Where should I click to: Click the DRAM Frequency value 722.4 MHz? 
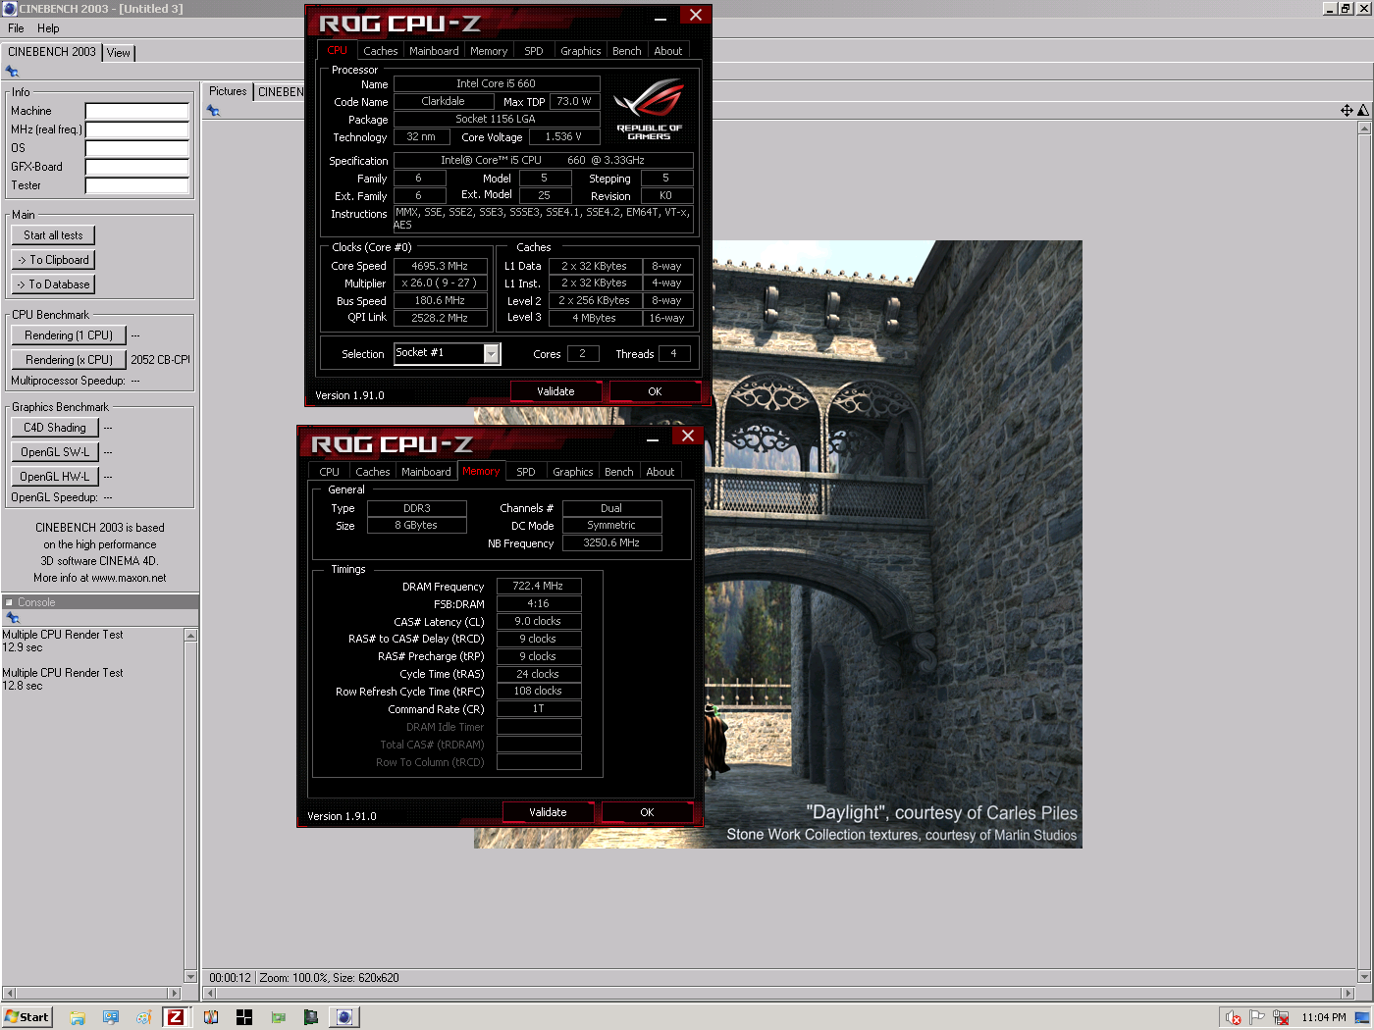(538, 586)
